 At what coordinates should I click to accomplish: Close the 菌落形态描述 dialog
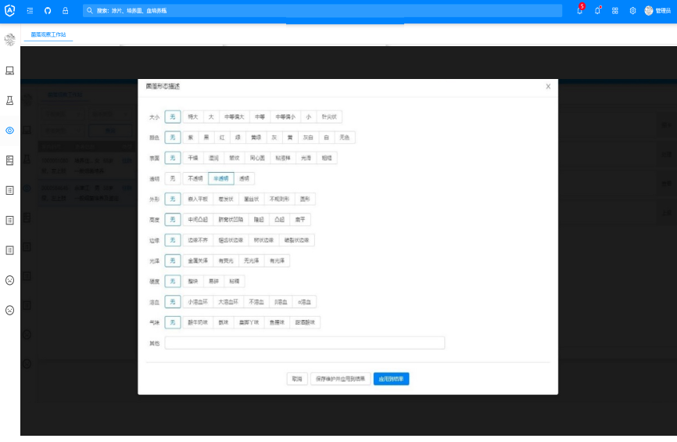(x=548, y=87)
